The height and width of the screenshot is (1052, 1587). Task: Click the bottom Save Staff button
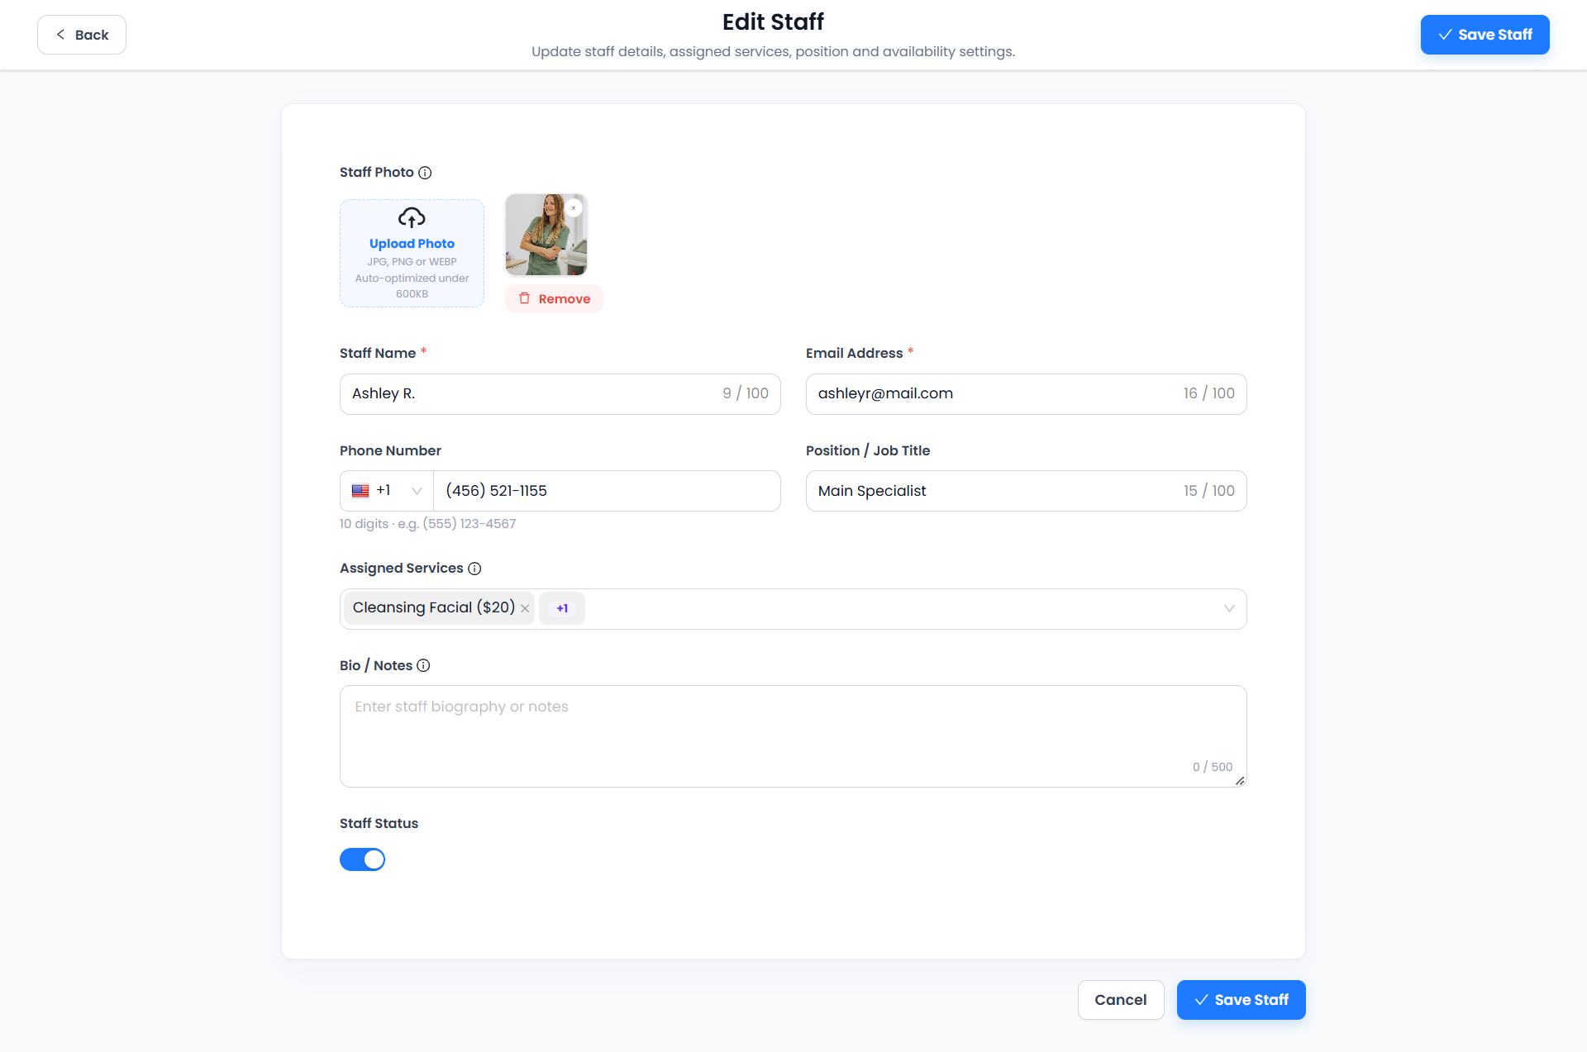pos(1241,1000)
